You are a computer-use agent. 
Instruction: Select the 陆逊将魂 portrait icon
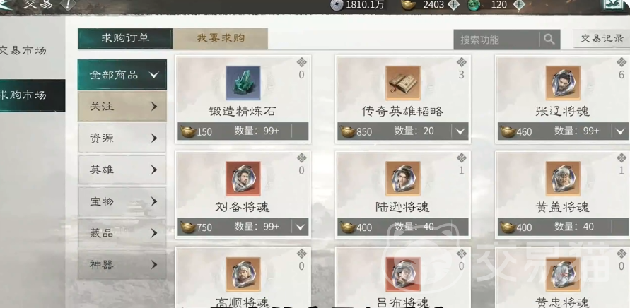[x=403, y=179]
